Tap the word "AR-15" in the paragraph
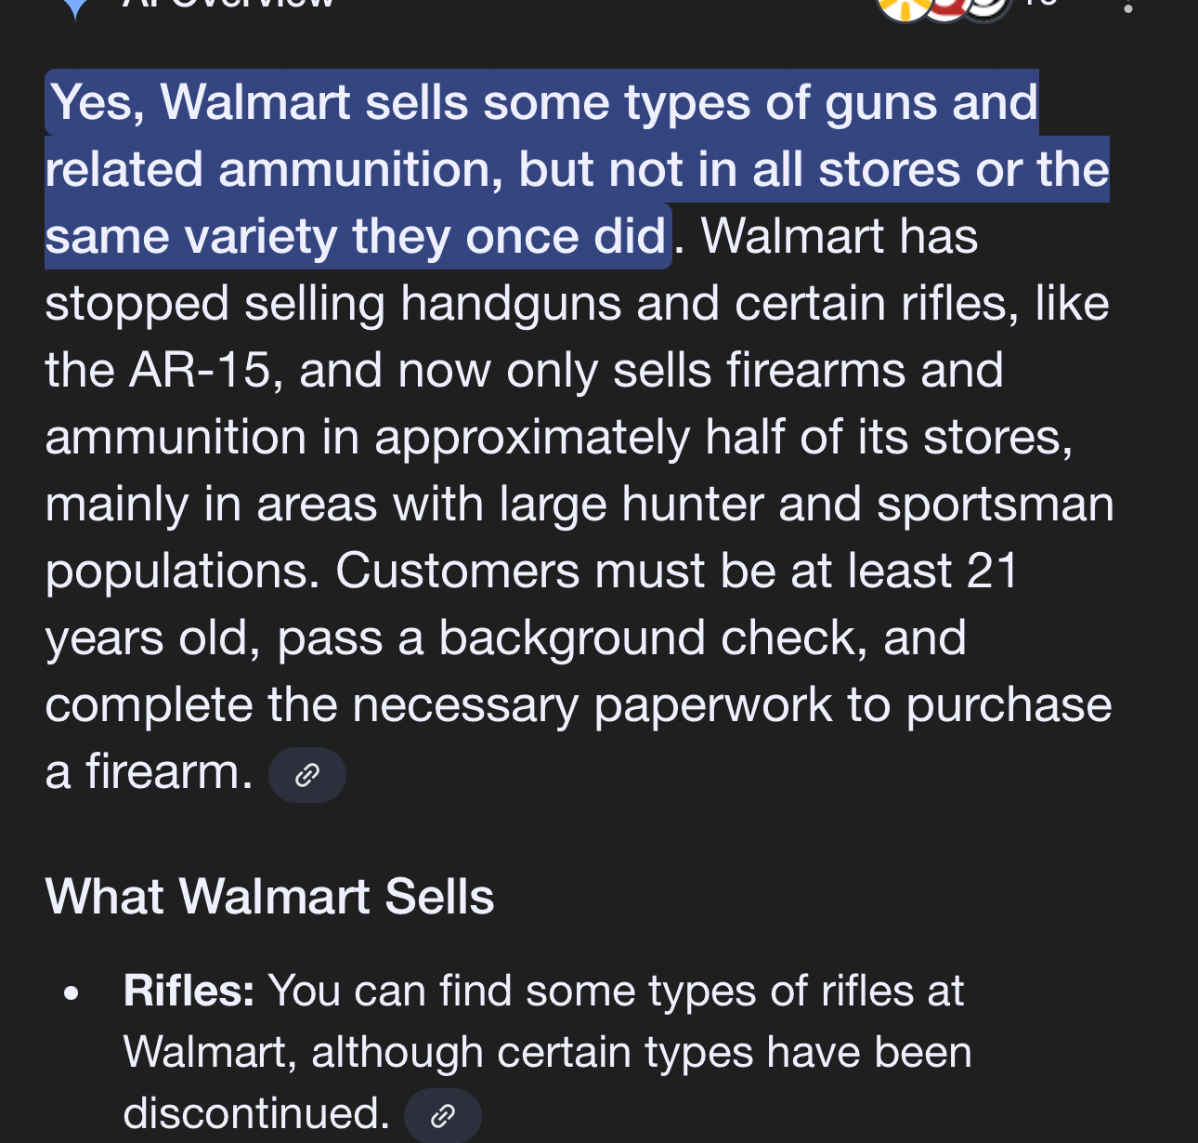 pos(201,370)
